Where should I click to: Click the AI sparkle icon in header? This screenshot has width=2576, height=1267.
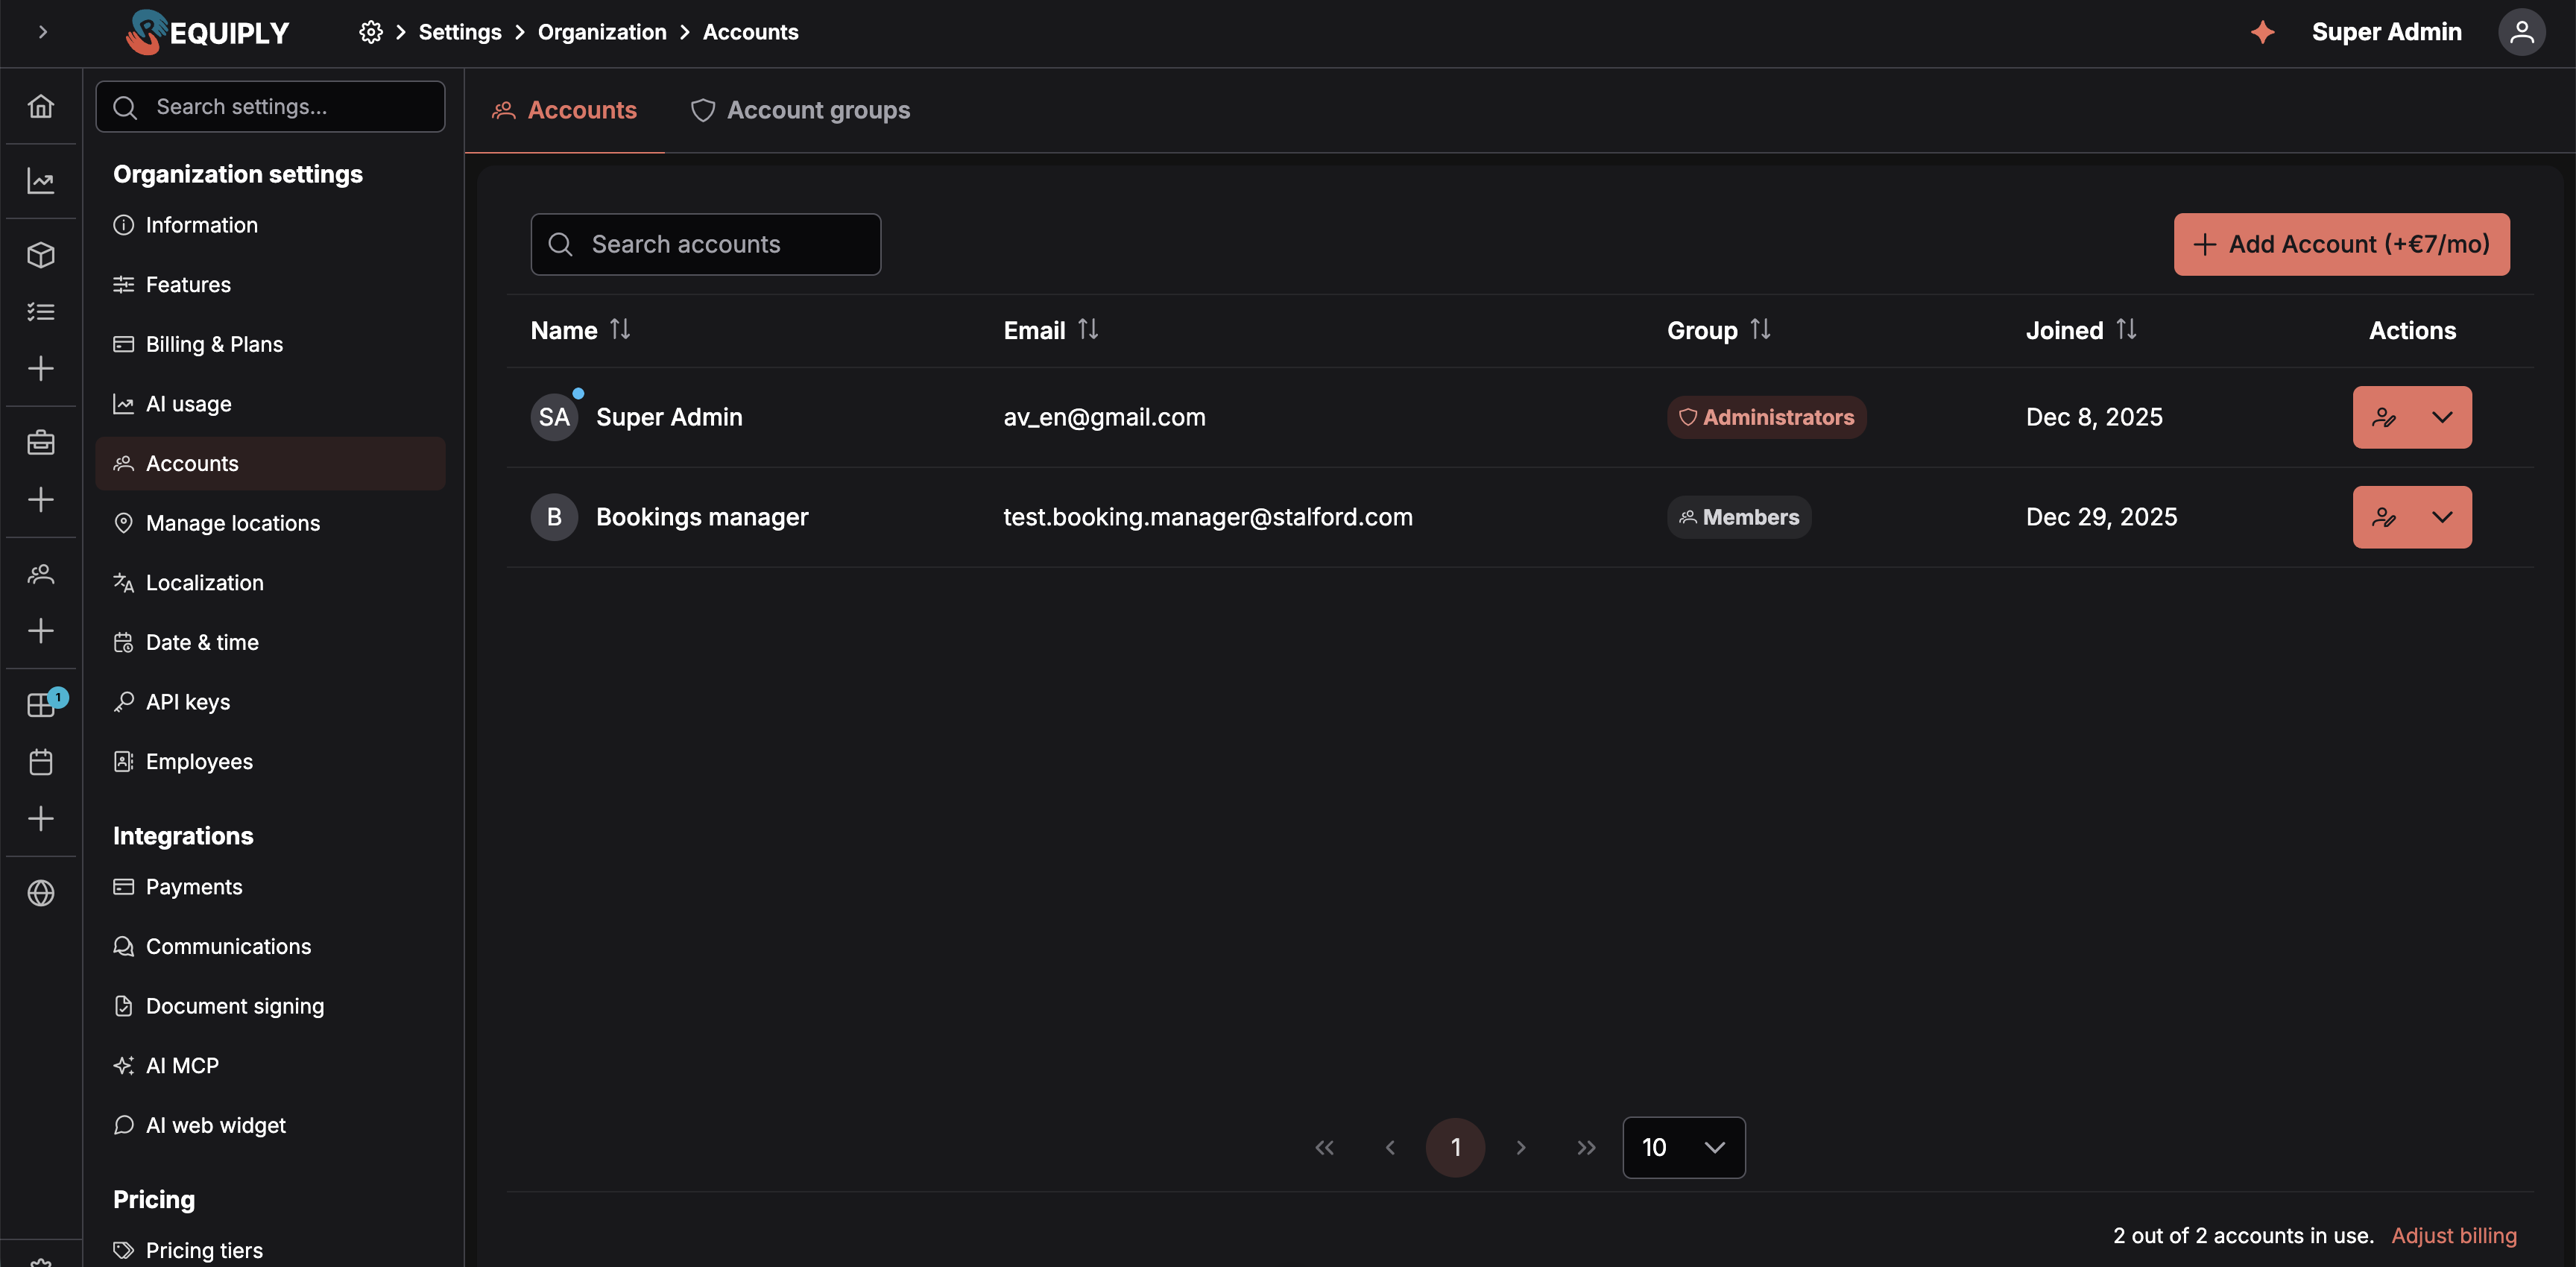coord(2263,32)
